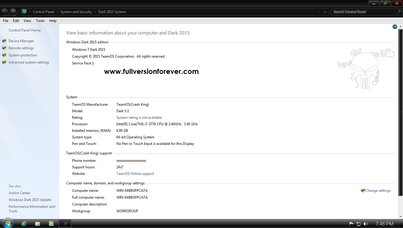Open the Action Center flag tray icon
Image resolution: width=403 pixels, height=228 pixels.
(x=351, y=224)
